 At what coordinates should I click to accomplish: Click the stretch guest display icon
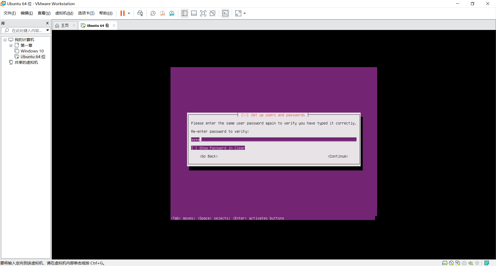coord(238,13)
